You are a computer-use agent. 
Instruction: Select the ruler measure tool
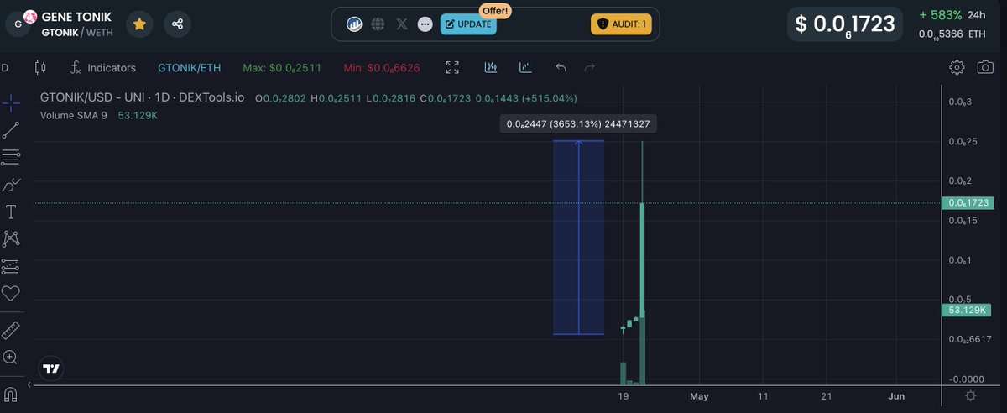[x=11, y=330]
